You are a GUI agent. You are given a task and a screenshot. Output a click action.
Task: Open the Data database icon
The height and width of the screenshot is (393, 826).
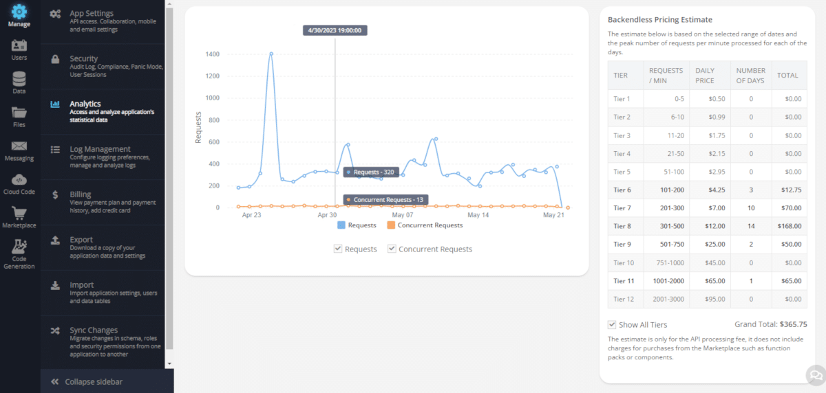pyautogui.click(x=19, y=79)
